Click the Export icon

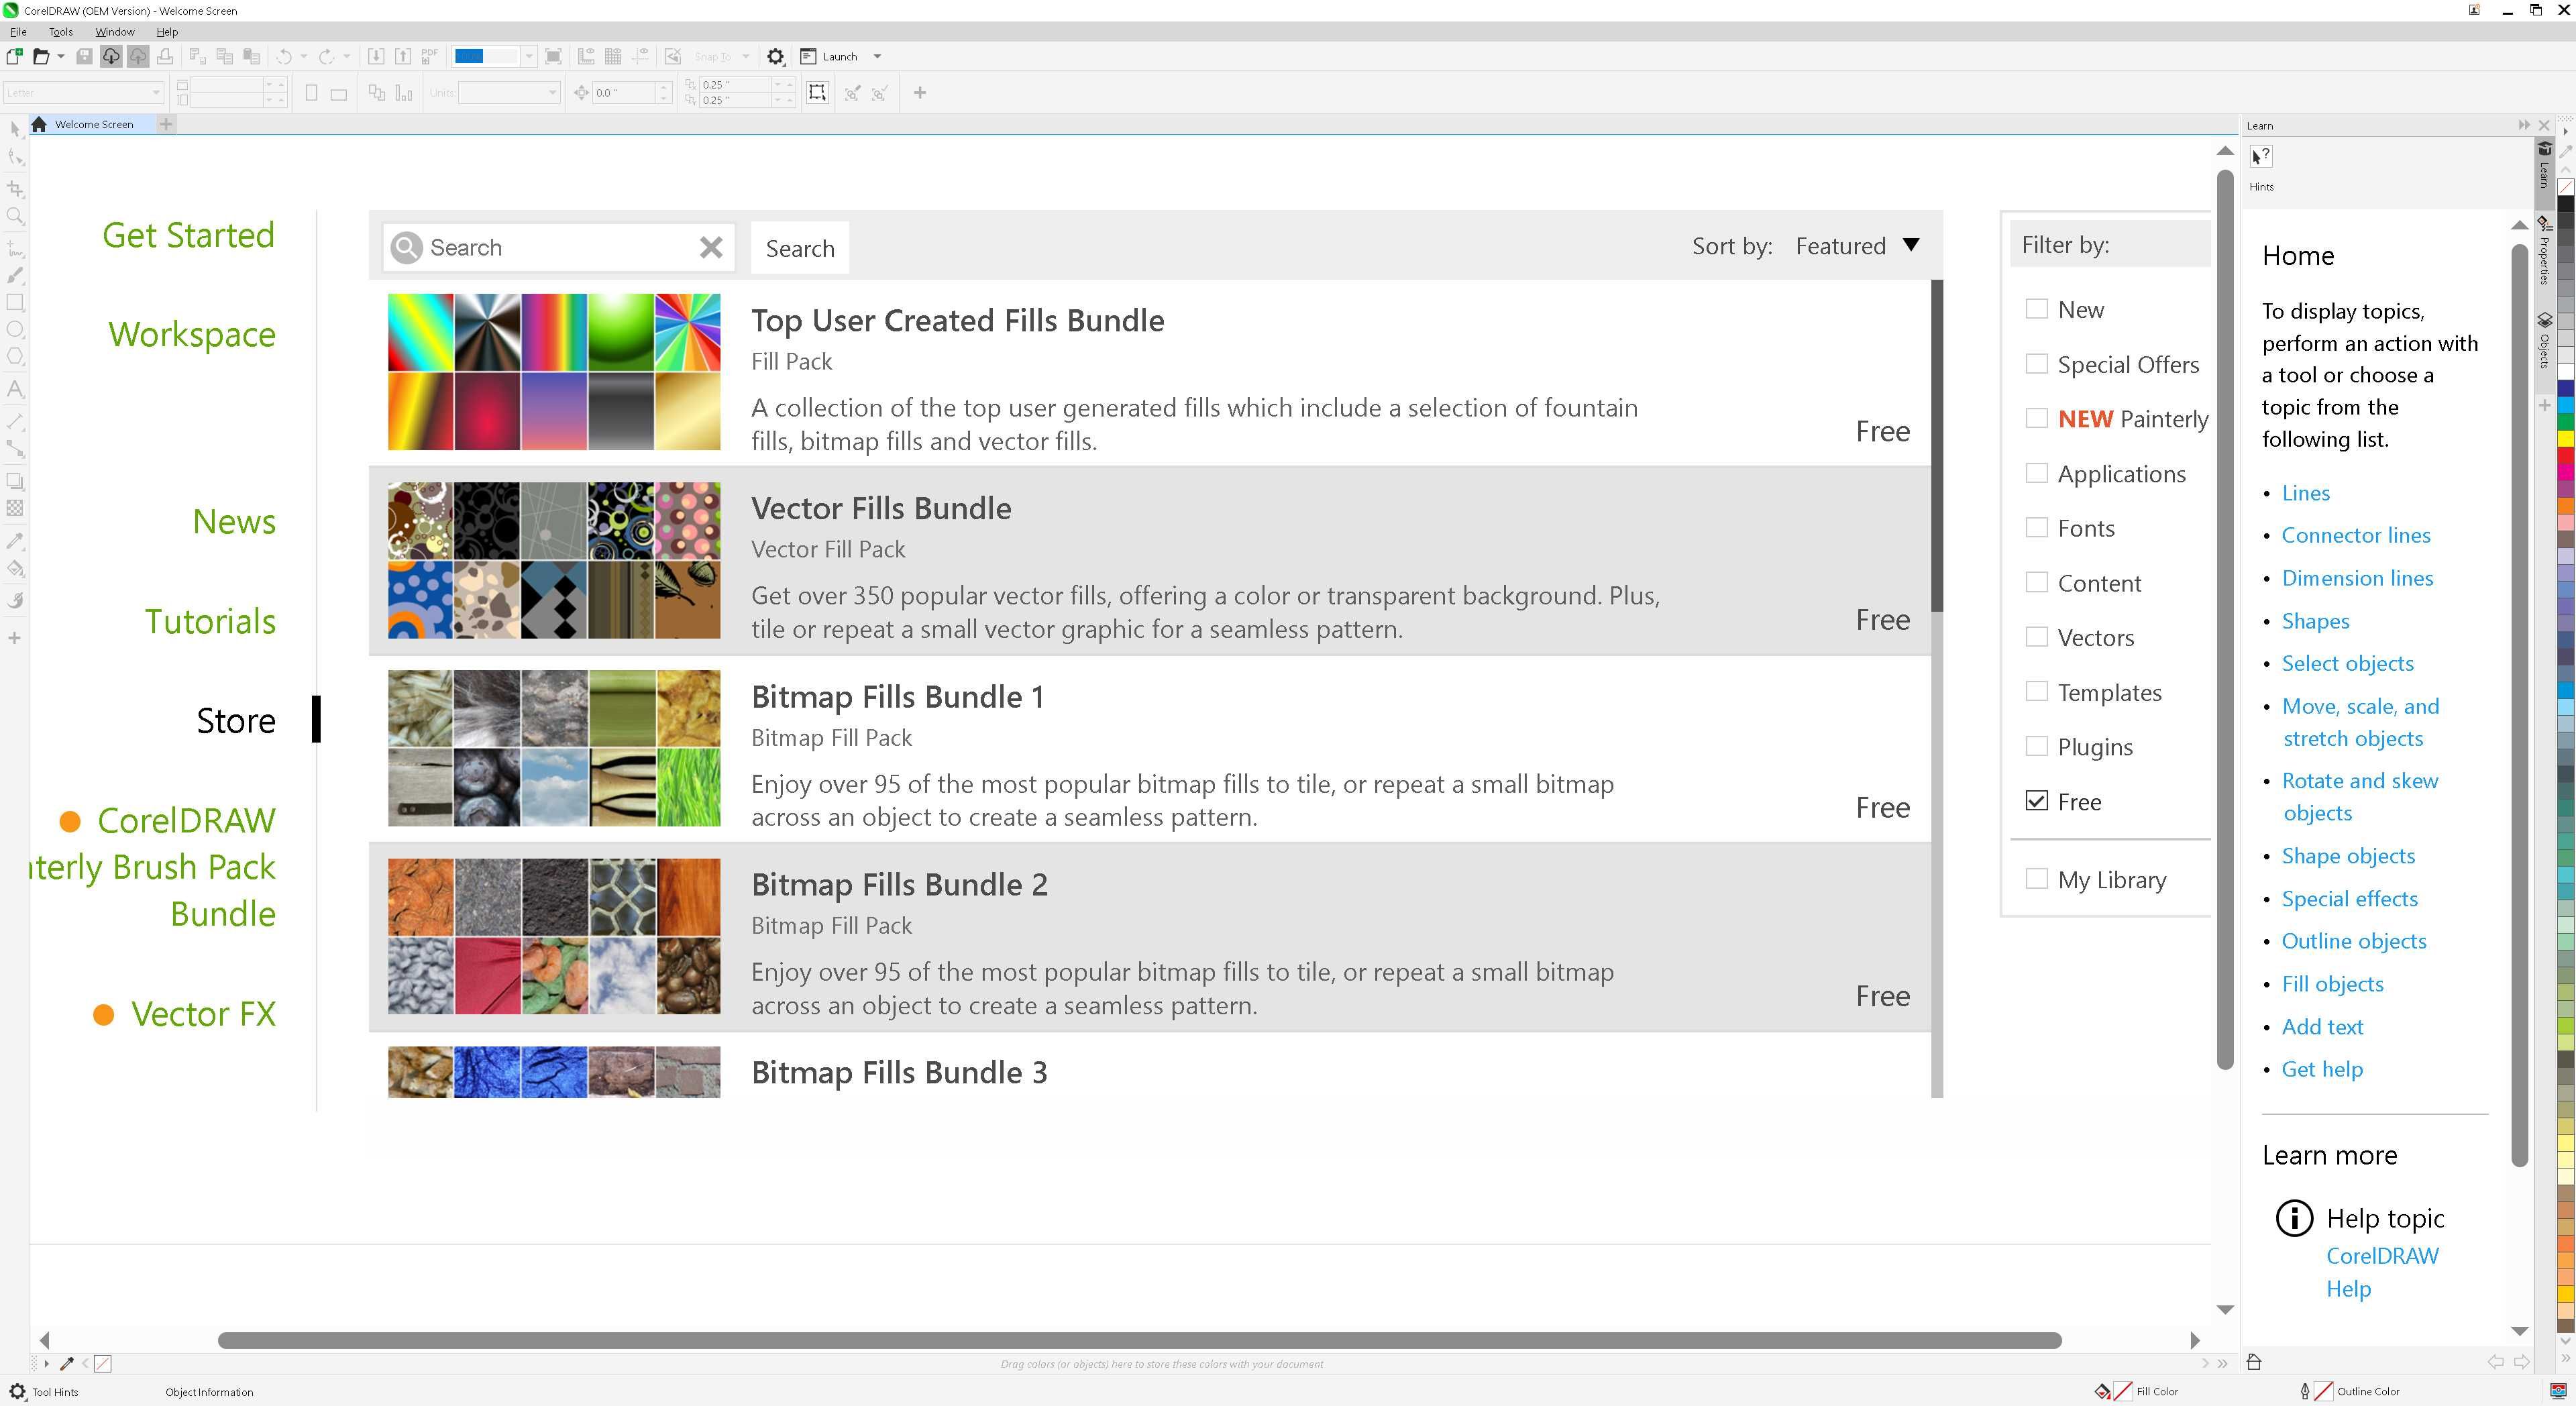click(403, 57)
